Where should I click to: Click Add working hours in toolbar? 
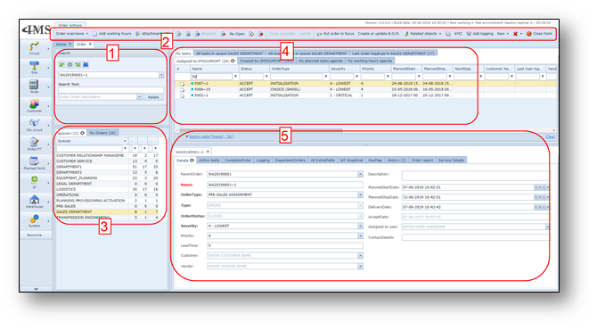point(112,34)
